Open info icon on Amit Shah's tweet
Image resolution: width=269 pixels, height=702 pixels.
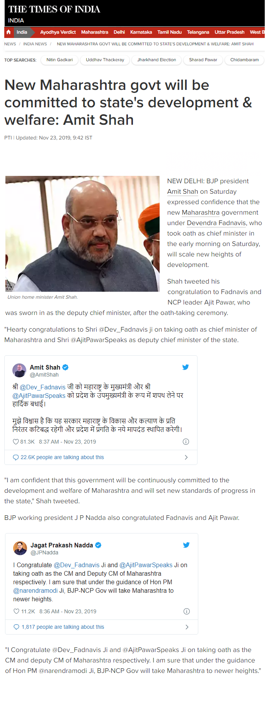(x=186, y=442)
